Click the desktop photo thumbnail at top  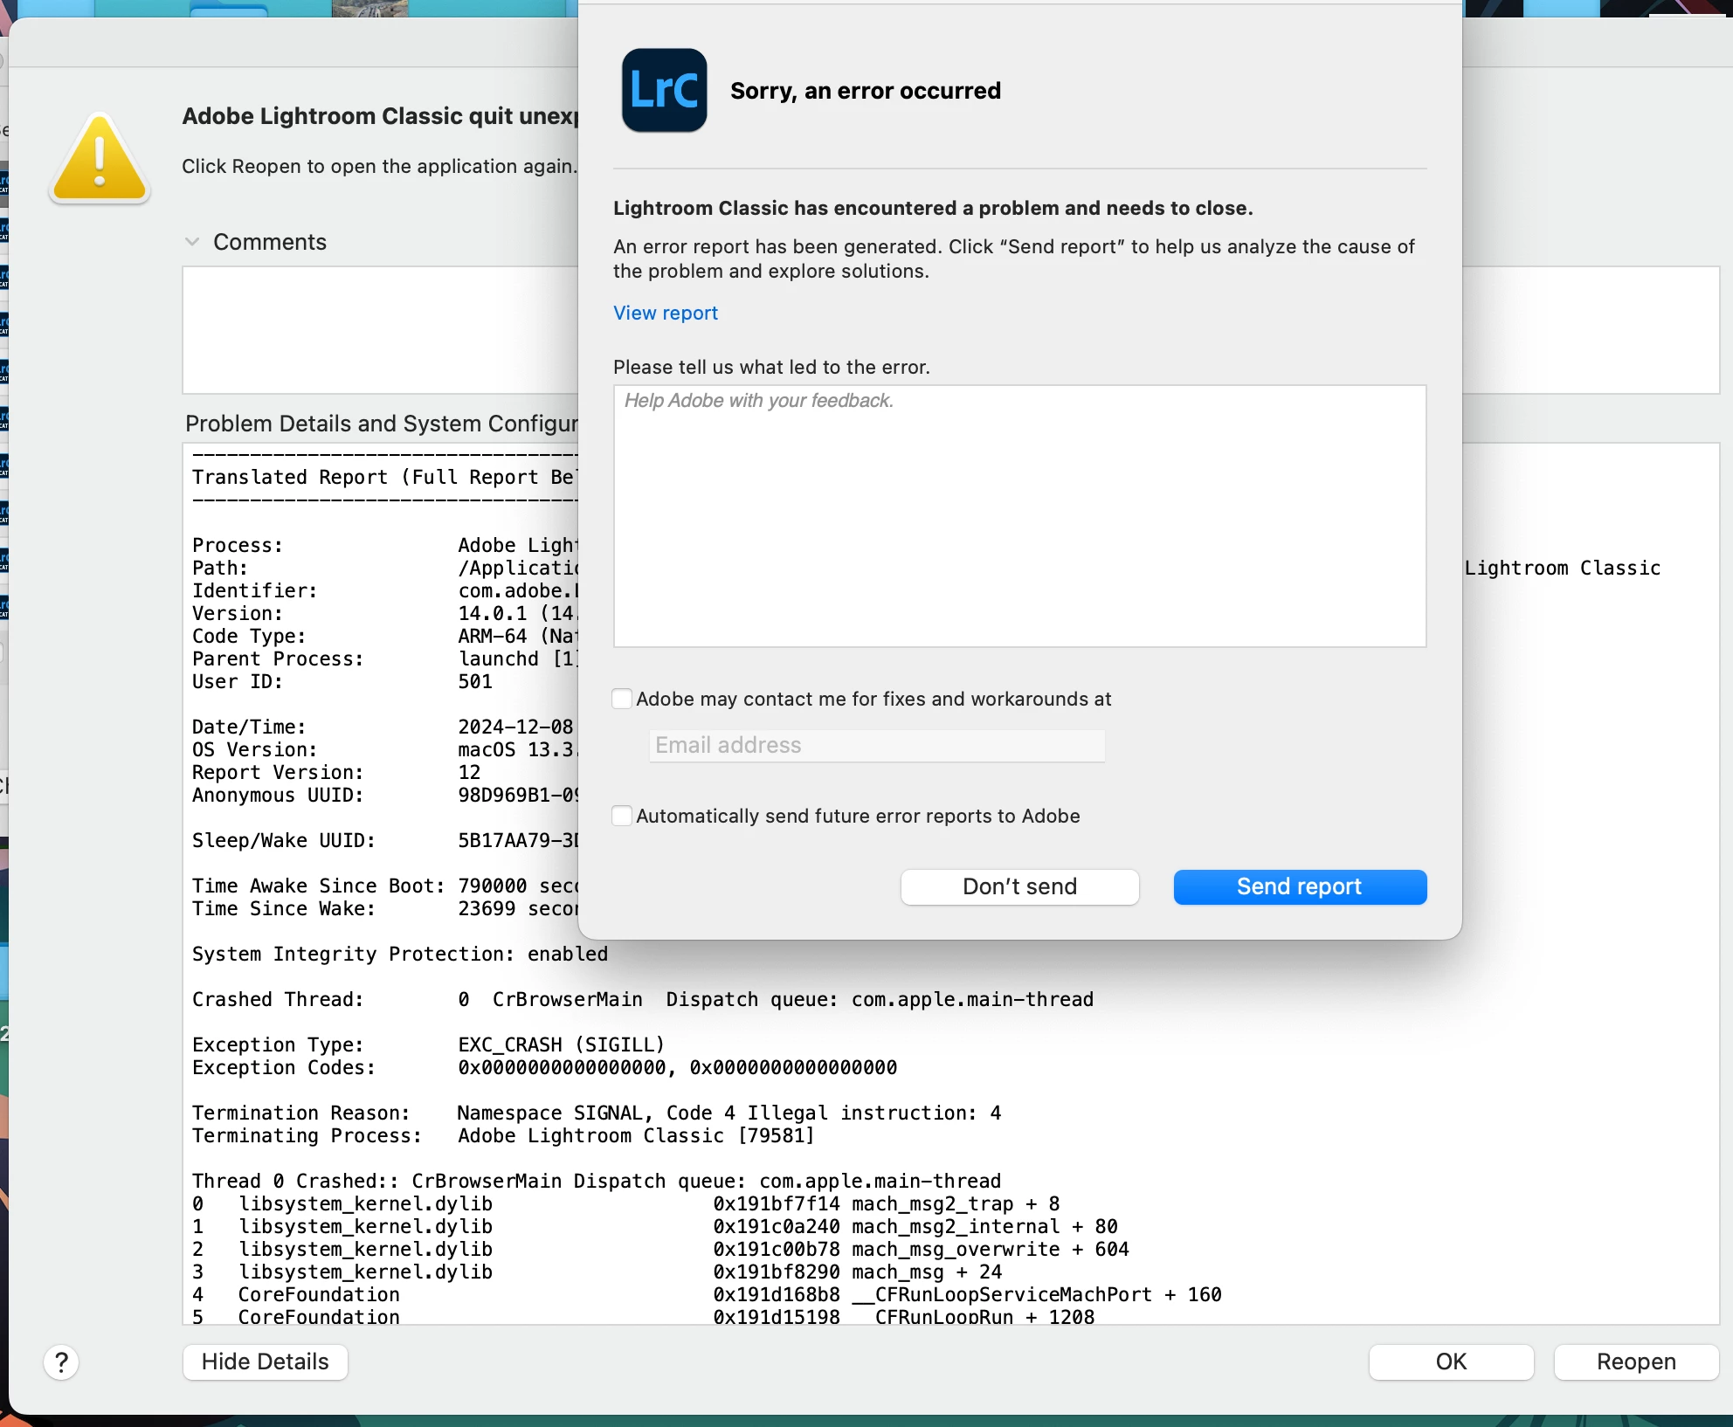[369, 8]
